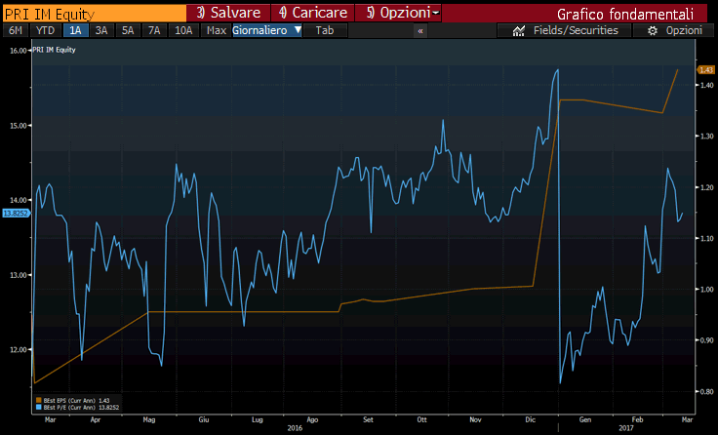
Task: Select the 6M time range
Action: pyautogui.click(x=16, y=30)
